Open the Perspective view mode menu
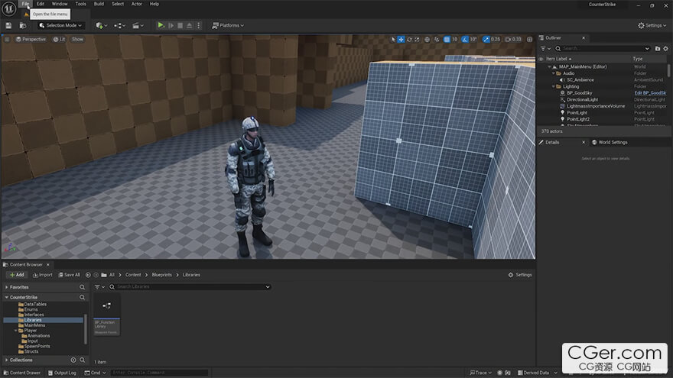The height and width of the screenshot is (378, 673). tap(31, 39)
